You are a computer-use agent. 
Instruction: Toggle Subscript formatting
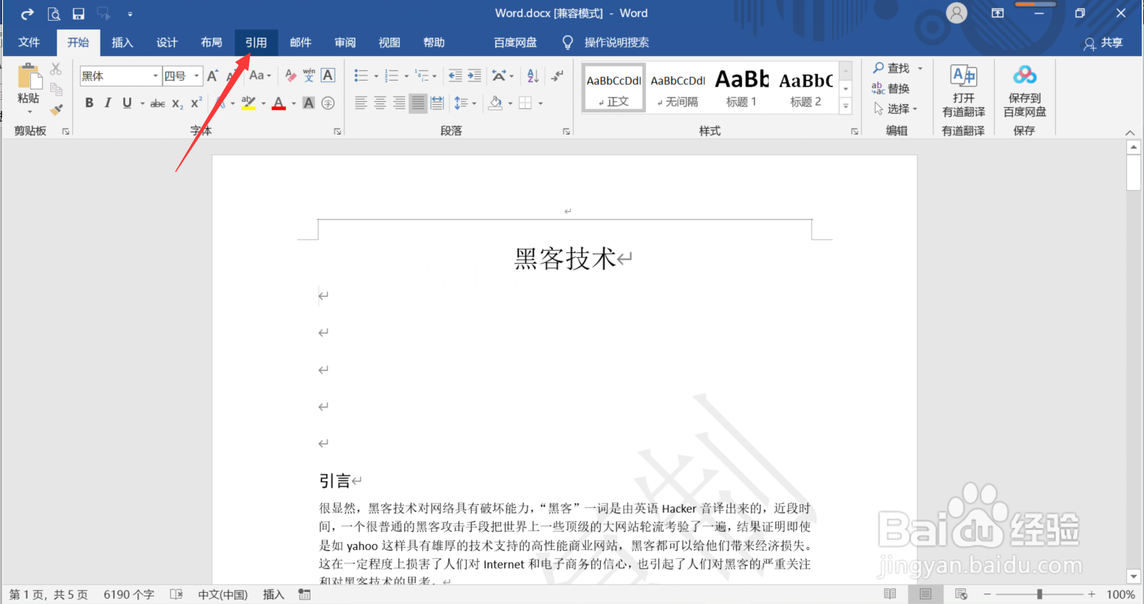pos(177,104)
